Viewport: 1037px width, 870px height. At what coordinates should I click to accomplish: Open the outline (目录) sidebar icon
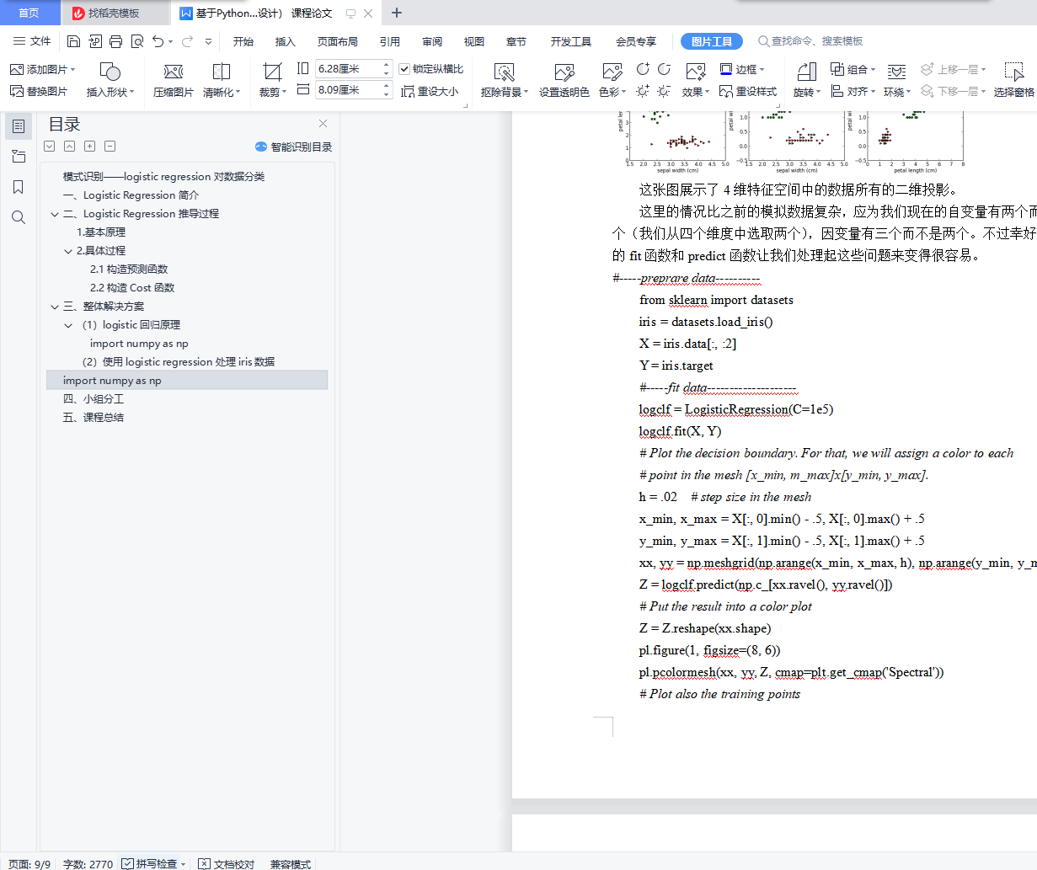pos(19,126)
